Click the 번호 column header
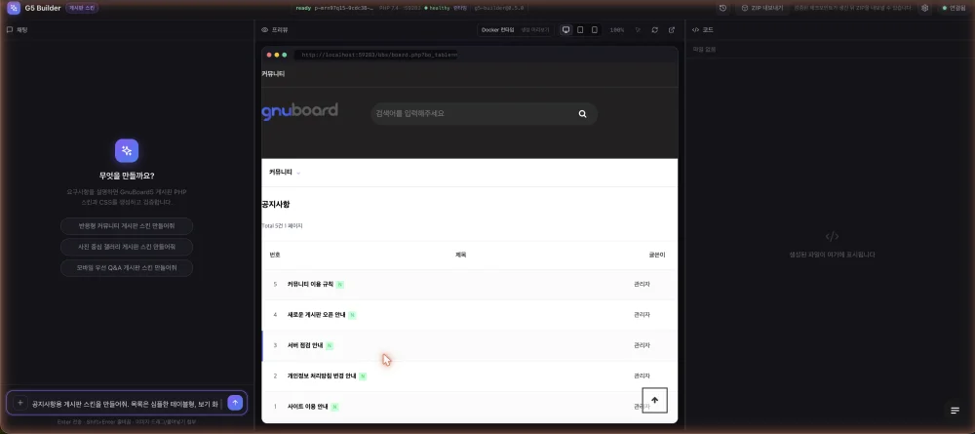Viewport: 975px width, 434px height. point(275,255)
